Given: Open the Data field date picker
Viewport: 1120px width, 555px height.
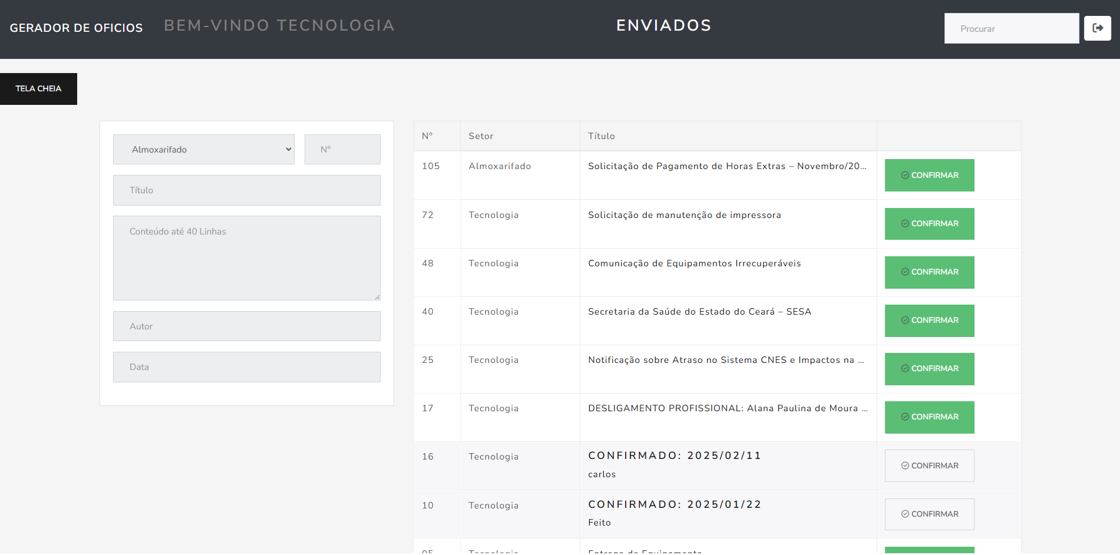Looking at the screenshot, I should 246,366.
